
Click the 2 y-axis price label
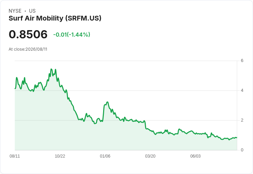tap(242, 120)
